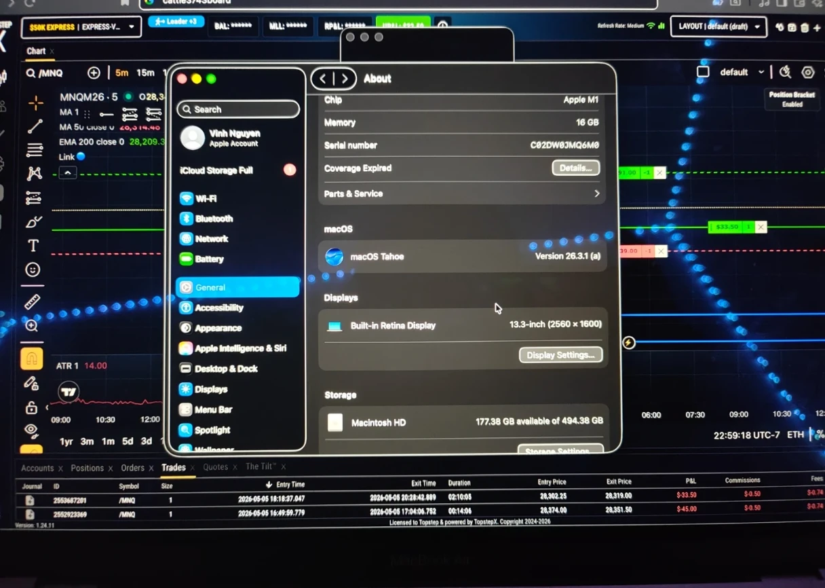This screenshot has height=588, width=825.
Task: Select the crosshair cursor tool in chart toolbar
Action: (x=35, y=103)
